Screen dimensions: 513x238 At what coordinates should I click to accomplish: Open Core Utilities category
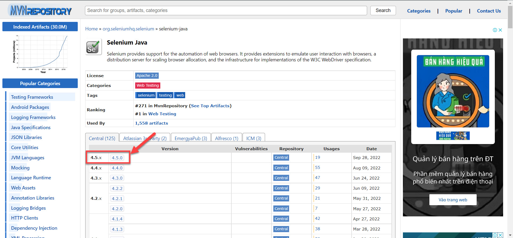tap(25, 148)
